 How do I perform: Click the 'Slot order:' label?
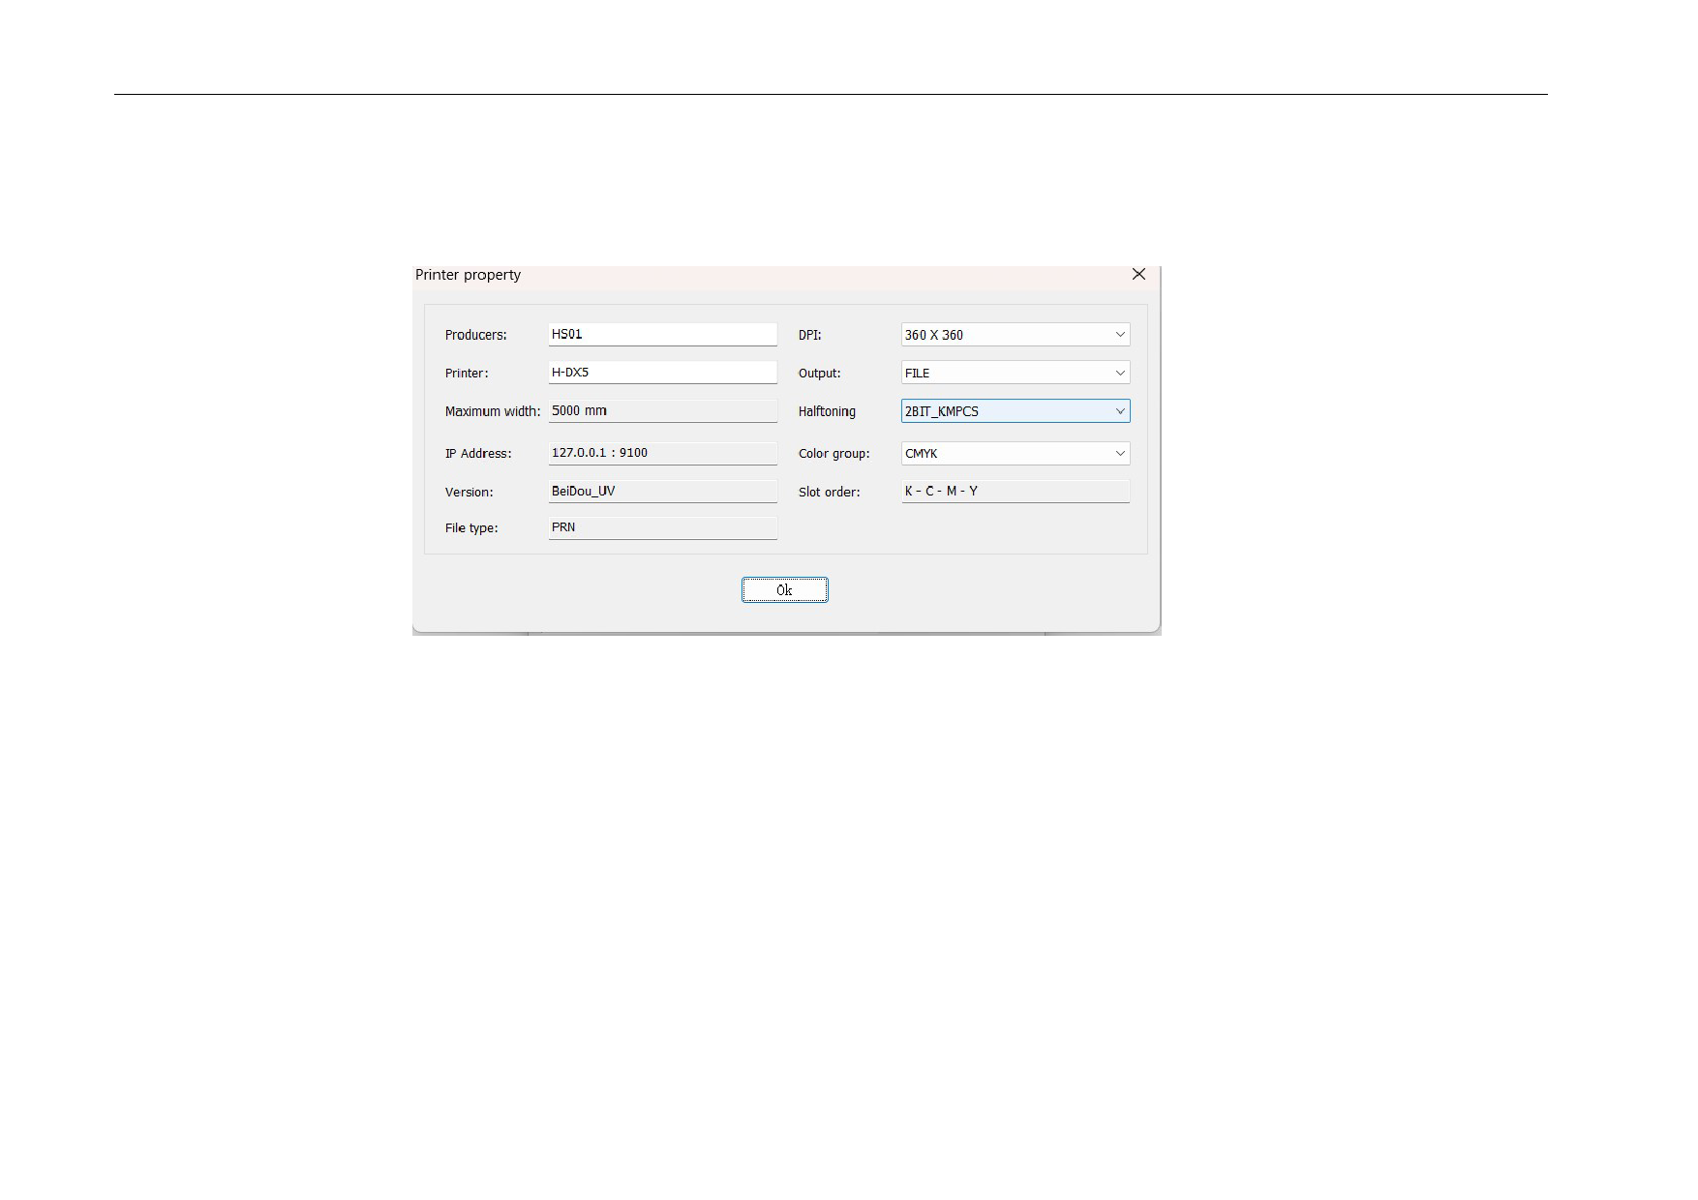point(829,492)
